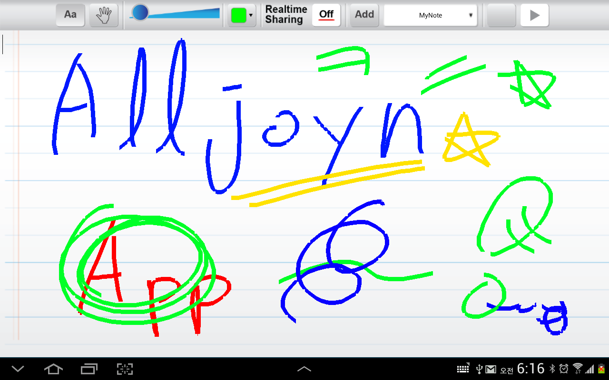609x380 pixels.
Task: Expand the bottom bar up chevron
Action: click(x=304, y=369)
